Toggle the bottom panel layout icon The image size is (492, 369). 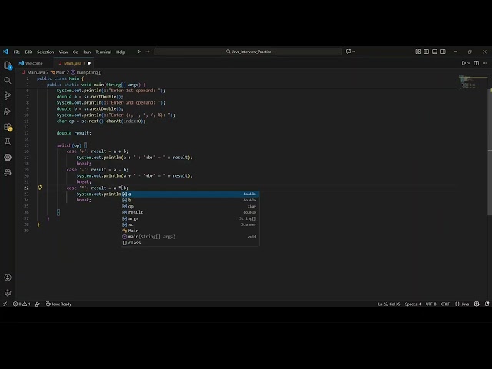[434, 52]
